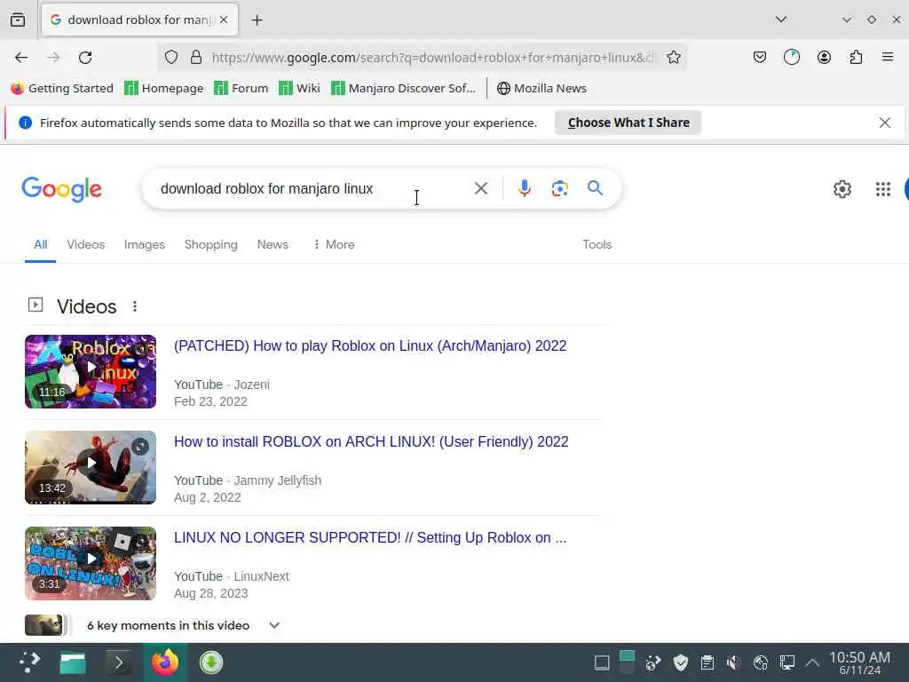This screenshot has width=909, height=682.
Task: Click the Google logo
Action: pyautogui.click(x=62, y=190)
